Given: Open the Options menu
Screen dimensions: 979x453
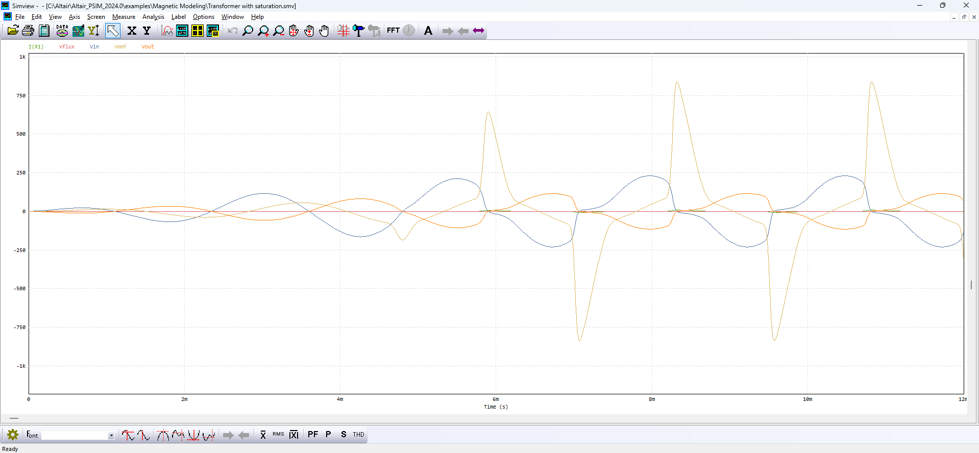Looking at the screenshot, I should click(204, 17).
